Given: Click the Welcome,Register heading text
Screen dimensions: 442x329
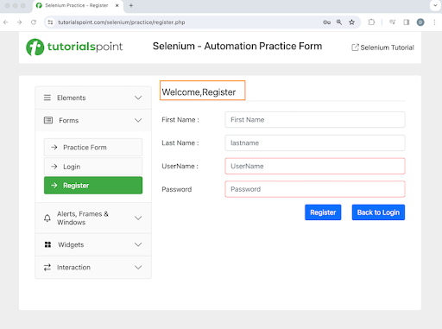Looking at the screenshot, I should (199, 92).
